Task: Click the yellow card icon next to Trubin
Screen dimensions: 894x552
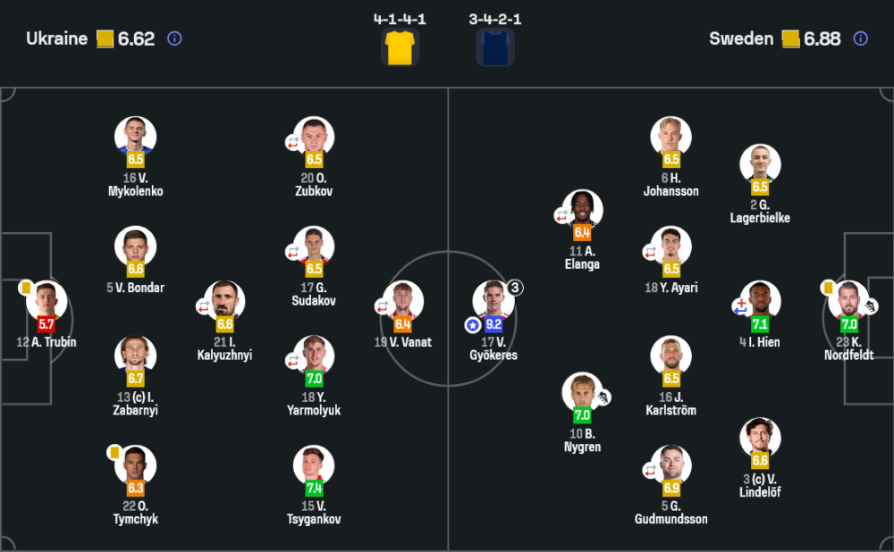Action: tap(26, 288)
